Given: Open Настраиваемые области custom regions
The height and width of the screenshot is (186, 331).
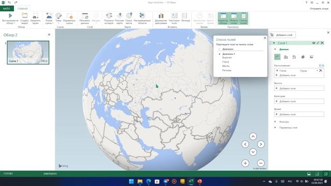Looking at the screenshot, I should [x=142, y=19].
